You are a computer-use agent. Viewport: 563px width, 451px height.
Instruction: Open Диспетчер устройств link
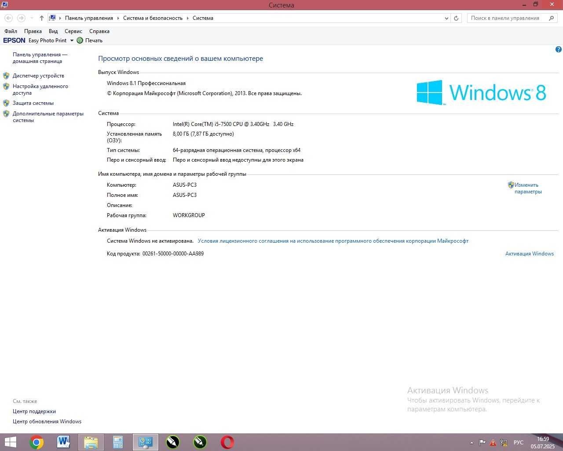[38, 76]
